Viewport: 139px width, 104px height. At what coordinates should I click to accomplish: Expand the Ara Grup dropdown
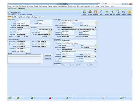coord(49,32)
